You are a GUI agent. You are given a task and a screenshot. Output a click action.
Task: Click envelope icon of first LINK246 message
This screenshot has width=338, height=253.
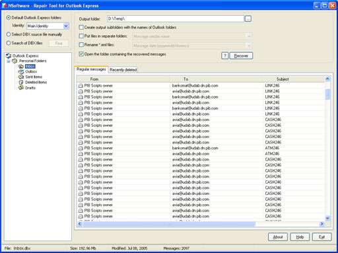tap(81, 86)
